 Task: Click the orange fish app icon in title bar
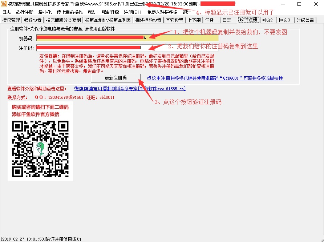coord(4,4)
